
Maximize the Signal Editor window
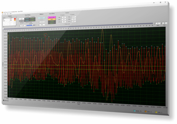(x=160, y=2)
